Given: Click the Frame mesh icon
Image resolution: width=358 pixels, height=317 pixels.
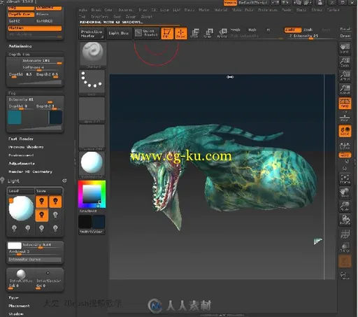Looking at the screenshot, I should [x=345, y=179].
